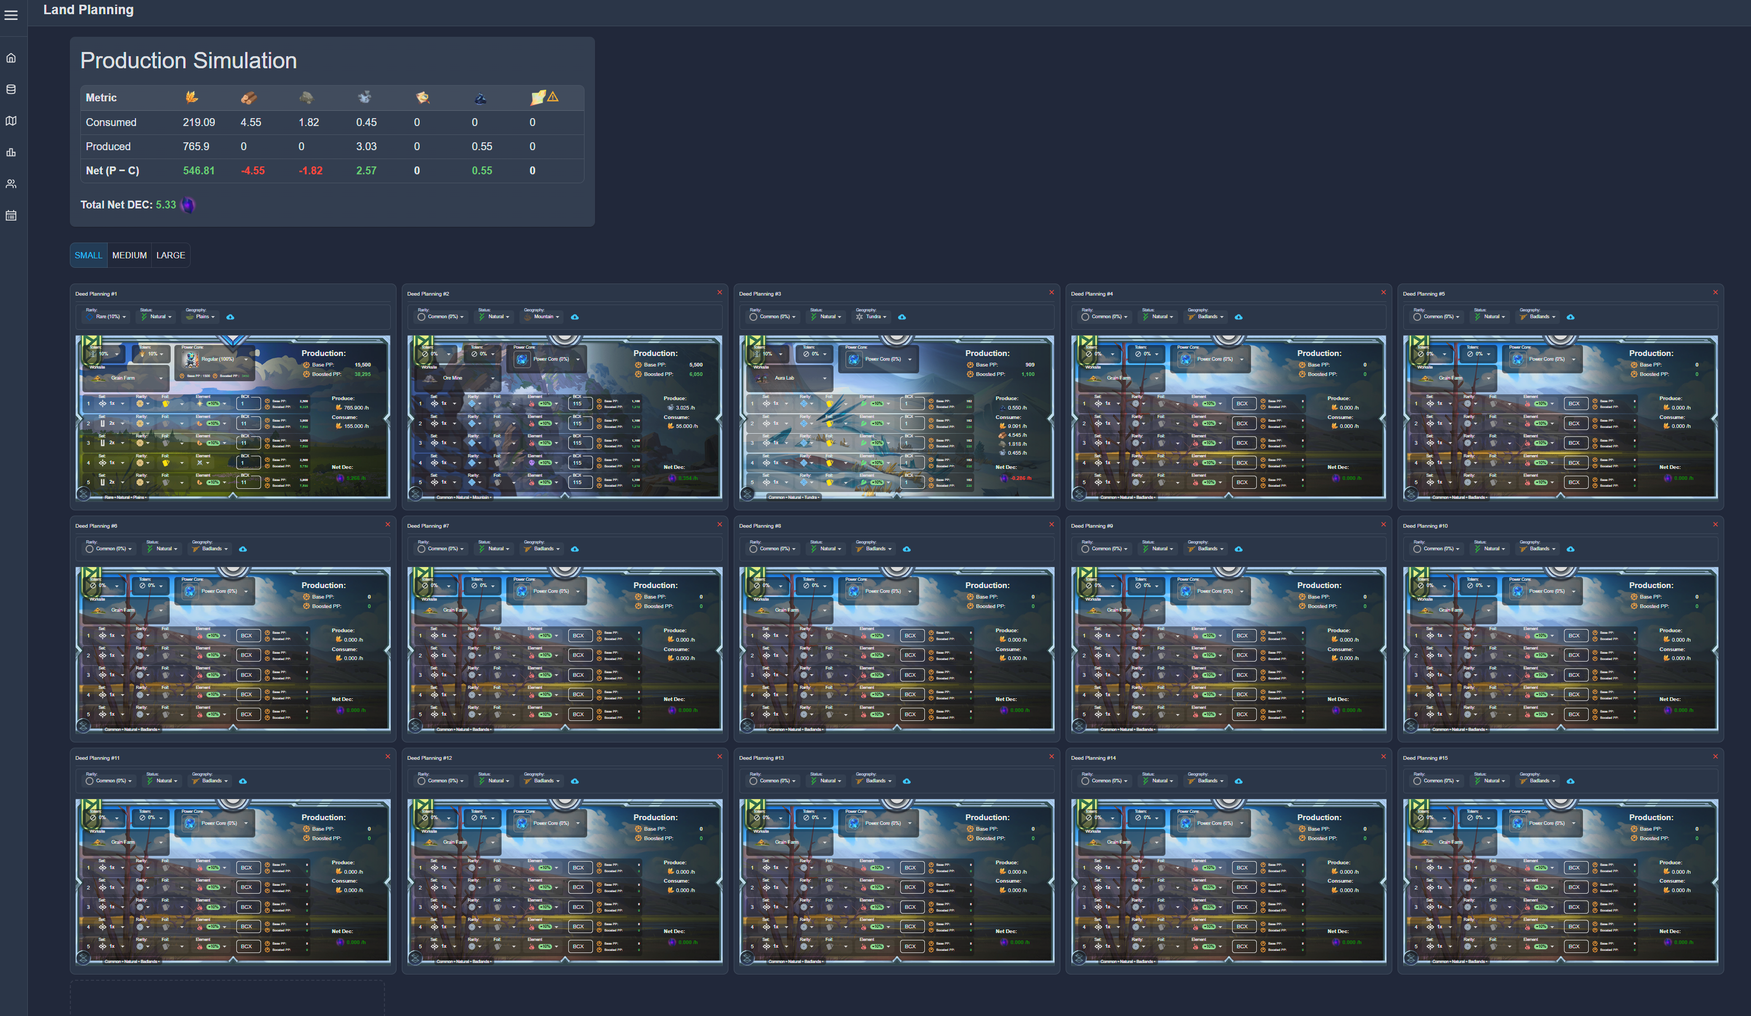Remove Deed Planning #2 card
This screenshot has width=1751, height=1016.
[719, 292]
